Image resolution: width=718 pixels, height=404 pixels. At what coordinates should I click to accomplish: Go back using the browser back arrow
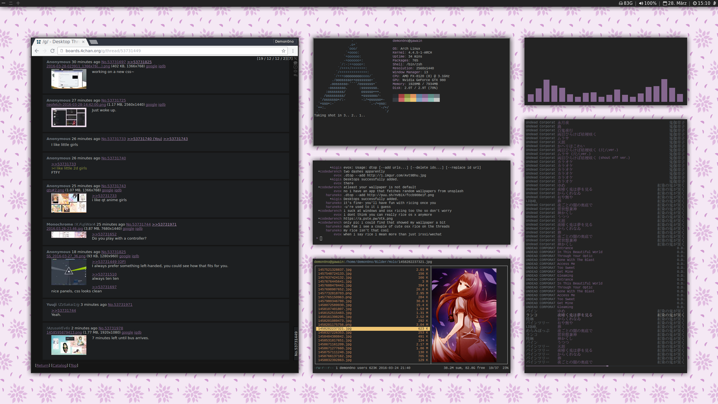point(37,51)
